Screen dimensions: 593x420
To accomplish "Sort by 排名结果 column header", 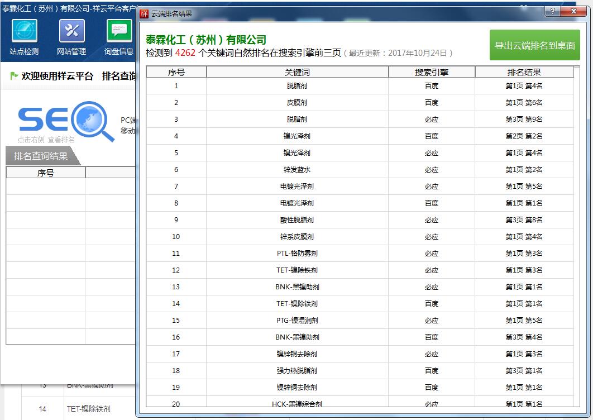I will [524, 72].
